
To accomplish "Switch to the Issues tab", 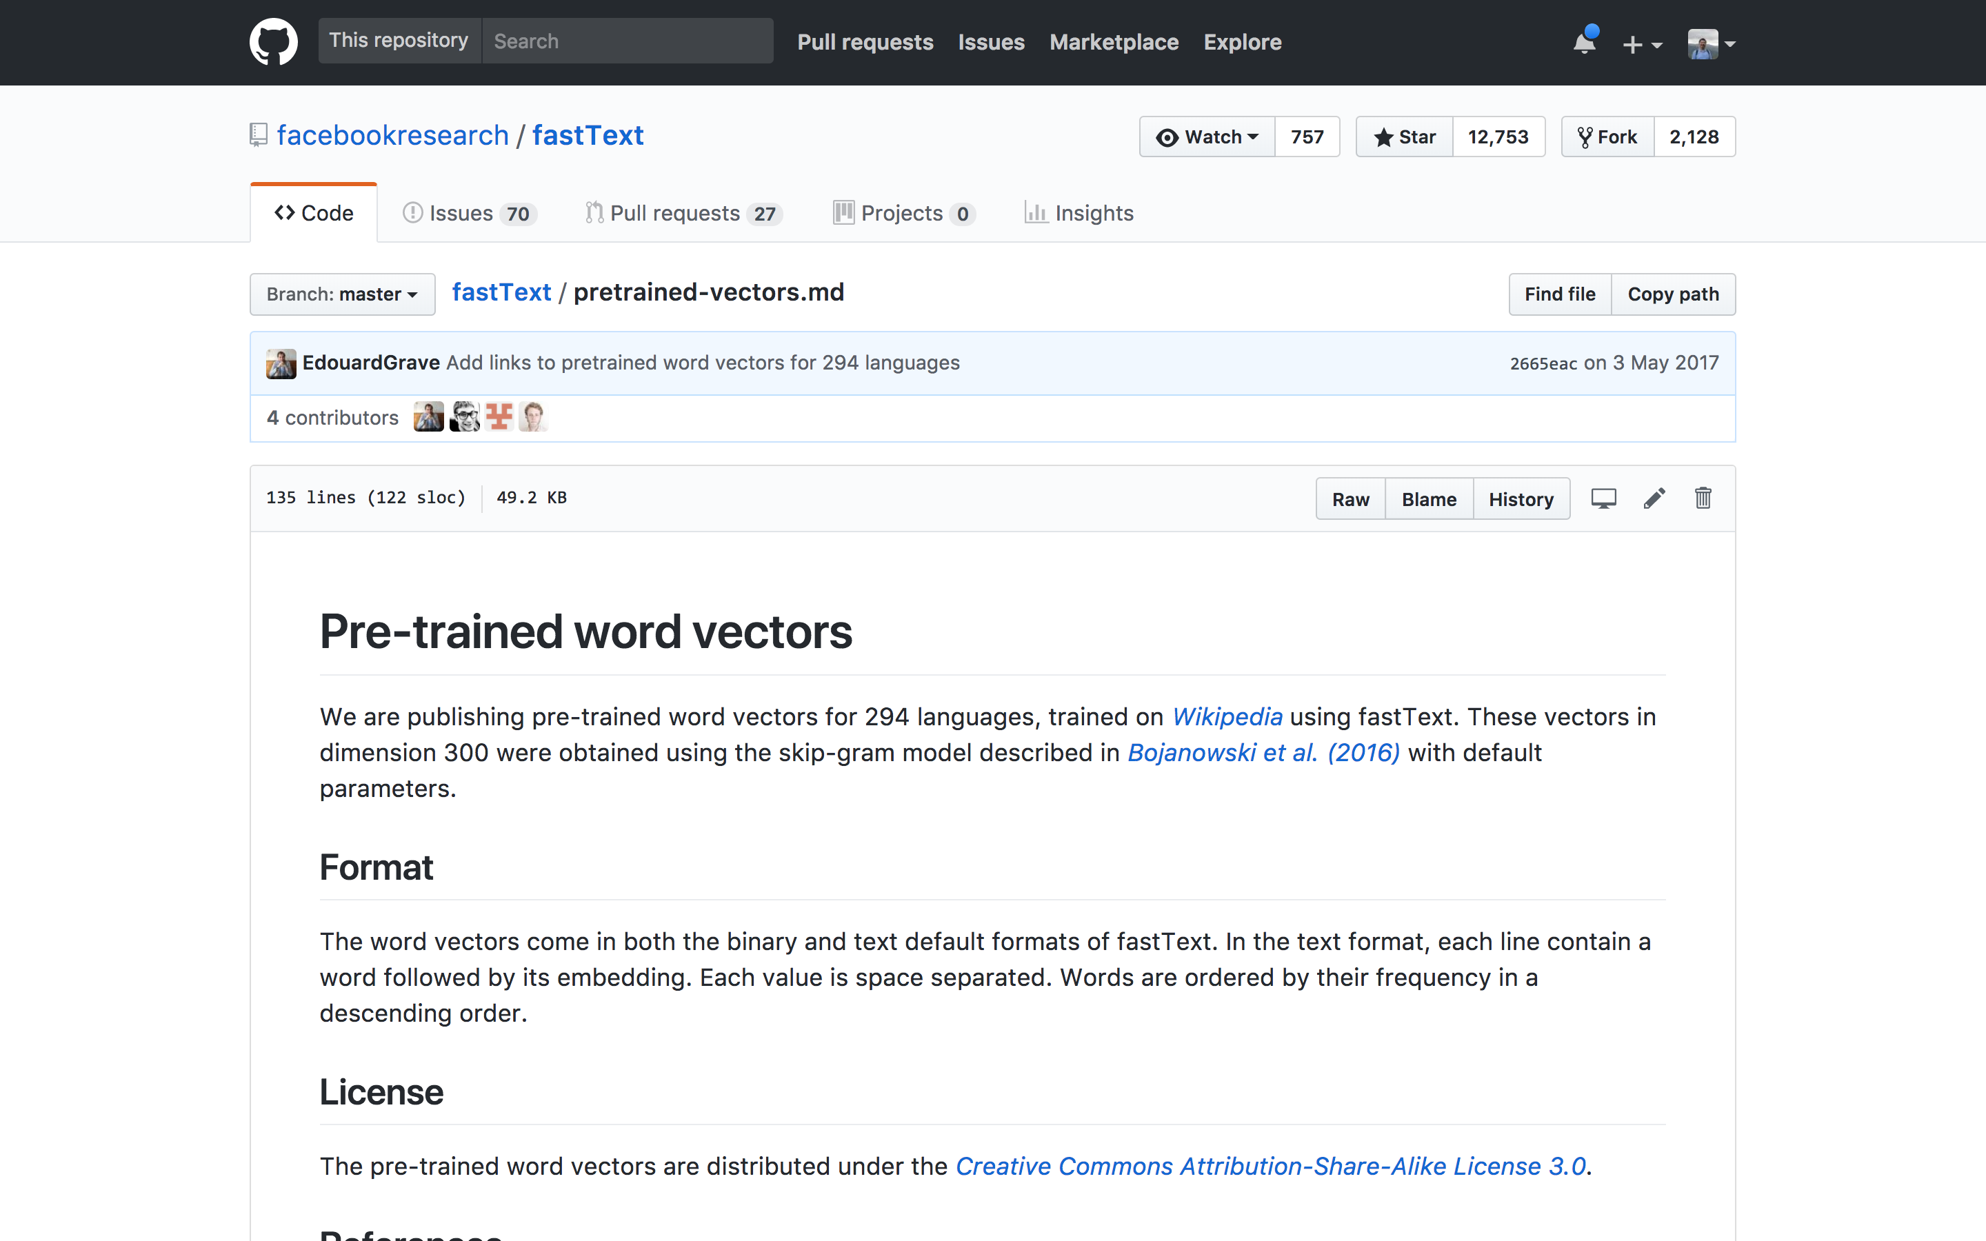I will [x=469, y=214].
